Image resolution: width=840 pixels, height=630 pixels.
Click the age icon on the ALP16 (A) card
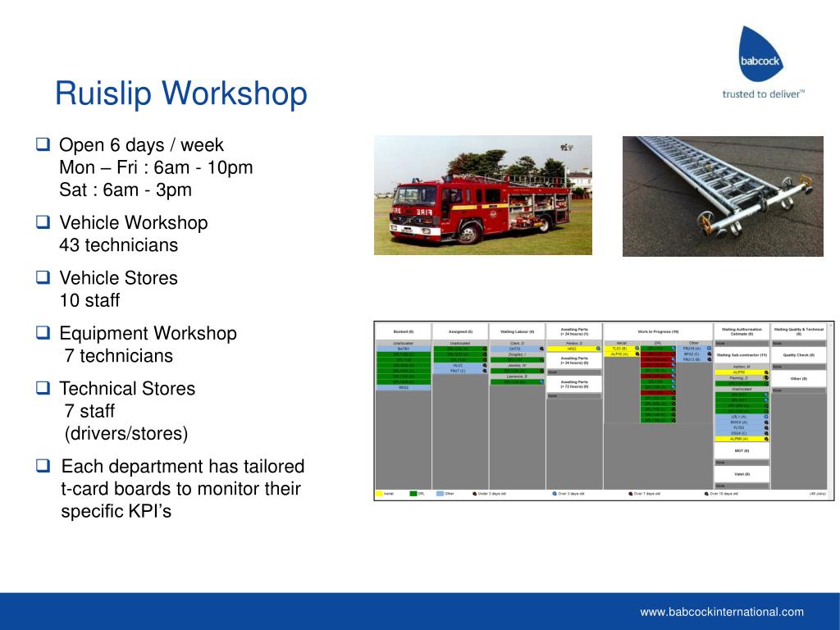coord(637,354)
